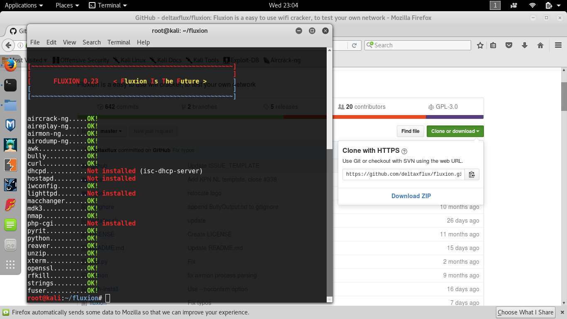
Task: Click "Use --noconfirm option" commit message
Action: pyautogui.click(x=218, y=289)
